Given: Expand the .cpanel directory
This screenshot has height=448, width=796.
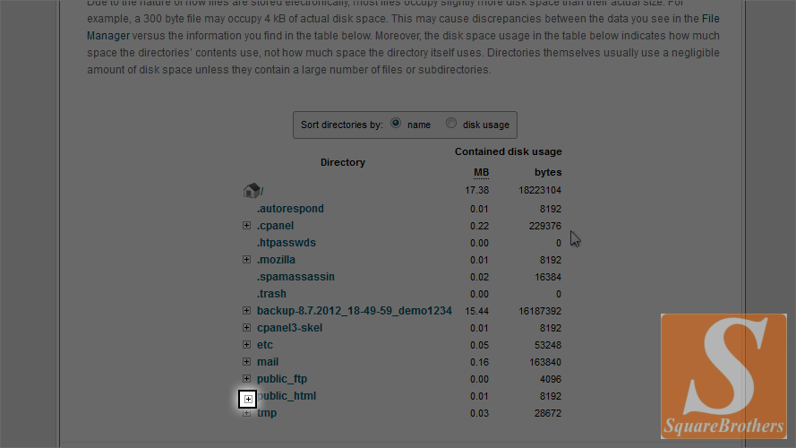Looking at the screenshot, I should pyautogui.click(x=246, y=226).
